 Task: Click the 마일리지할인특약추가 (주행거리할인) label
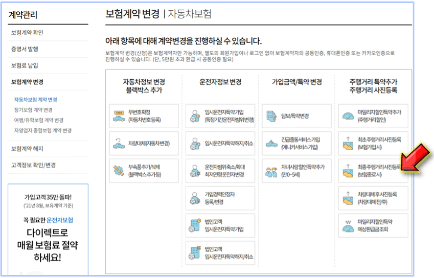(379, 116)
